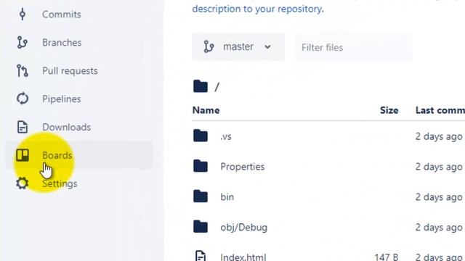Click the Downloads document icon
Screen dimensions: 465x261
23,127
